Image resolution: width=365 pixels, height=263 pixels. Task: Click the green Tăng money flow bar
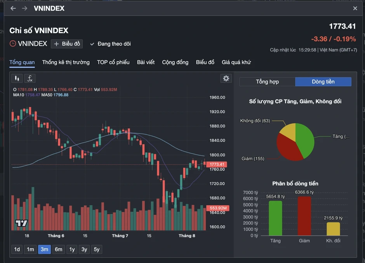click(275, 218)
